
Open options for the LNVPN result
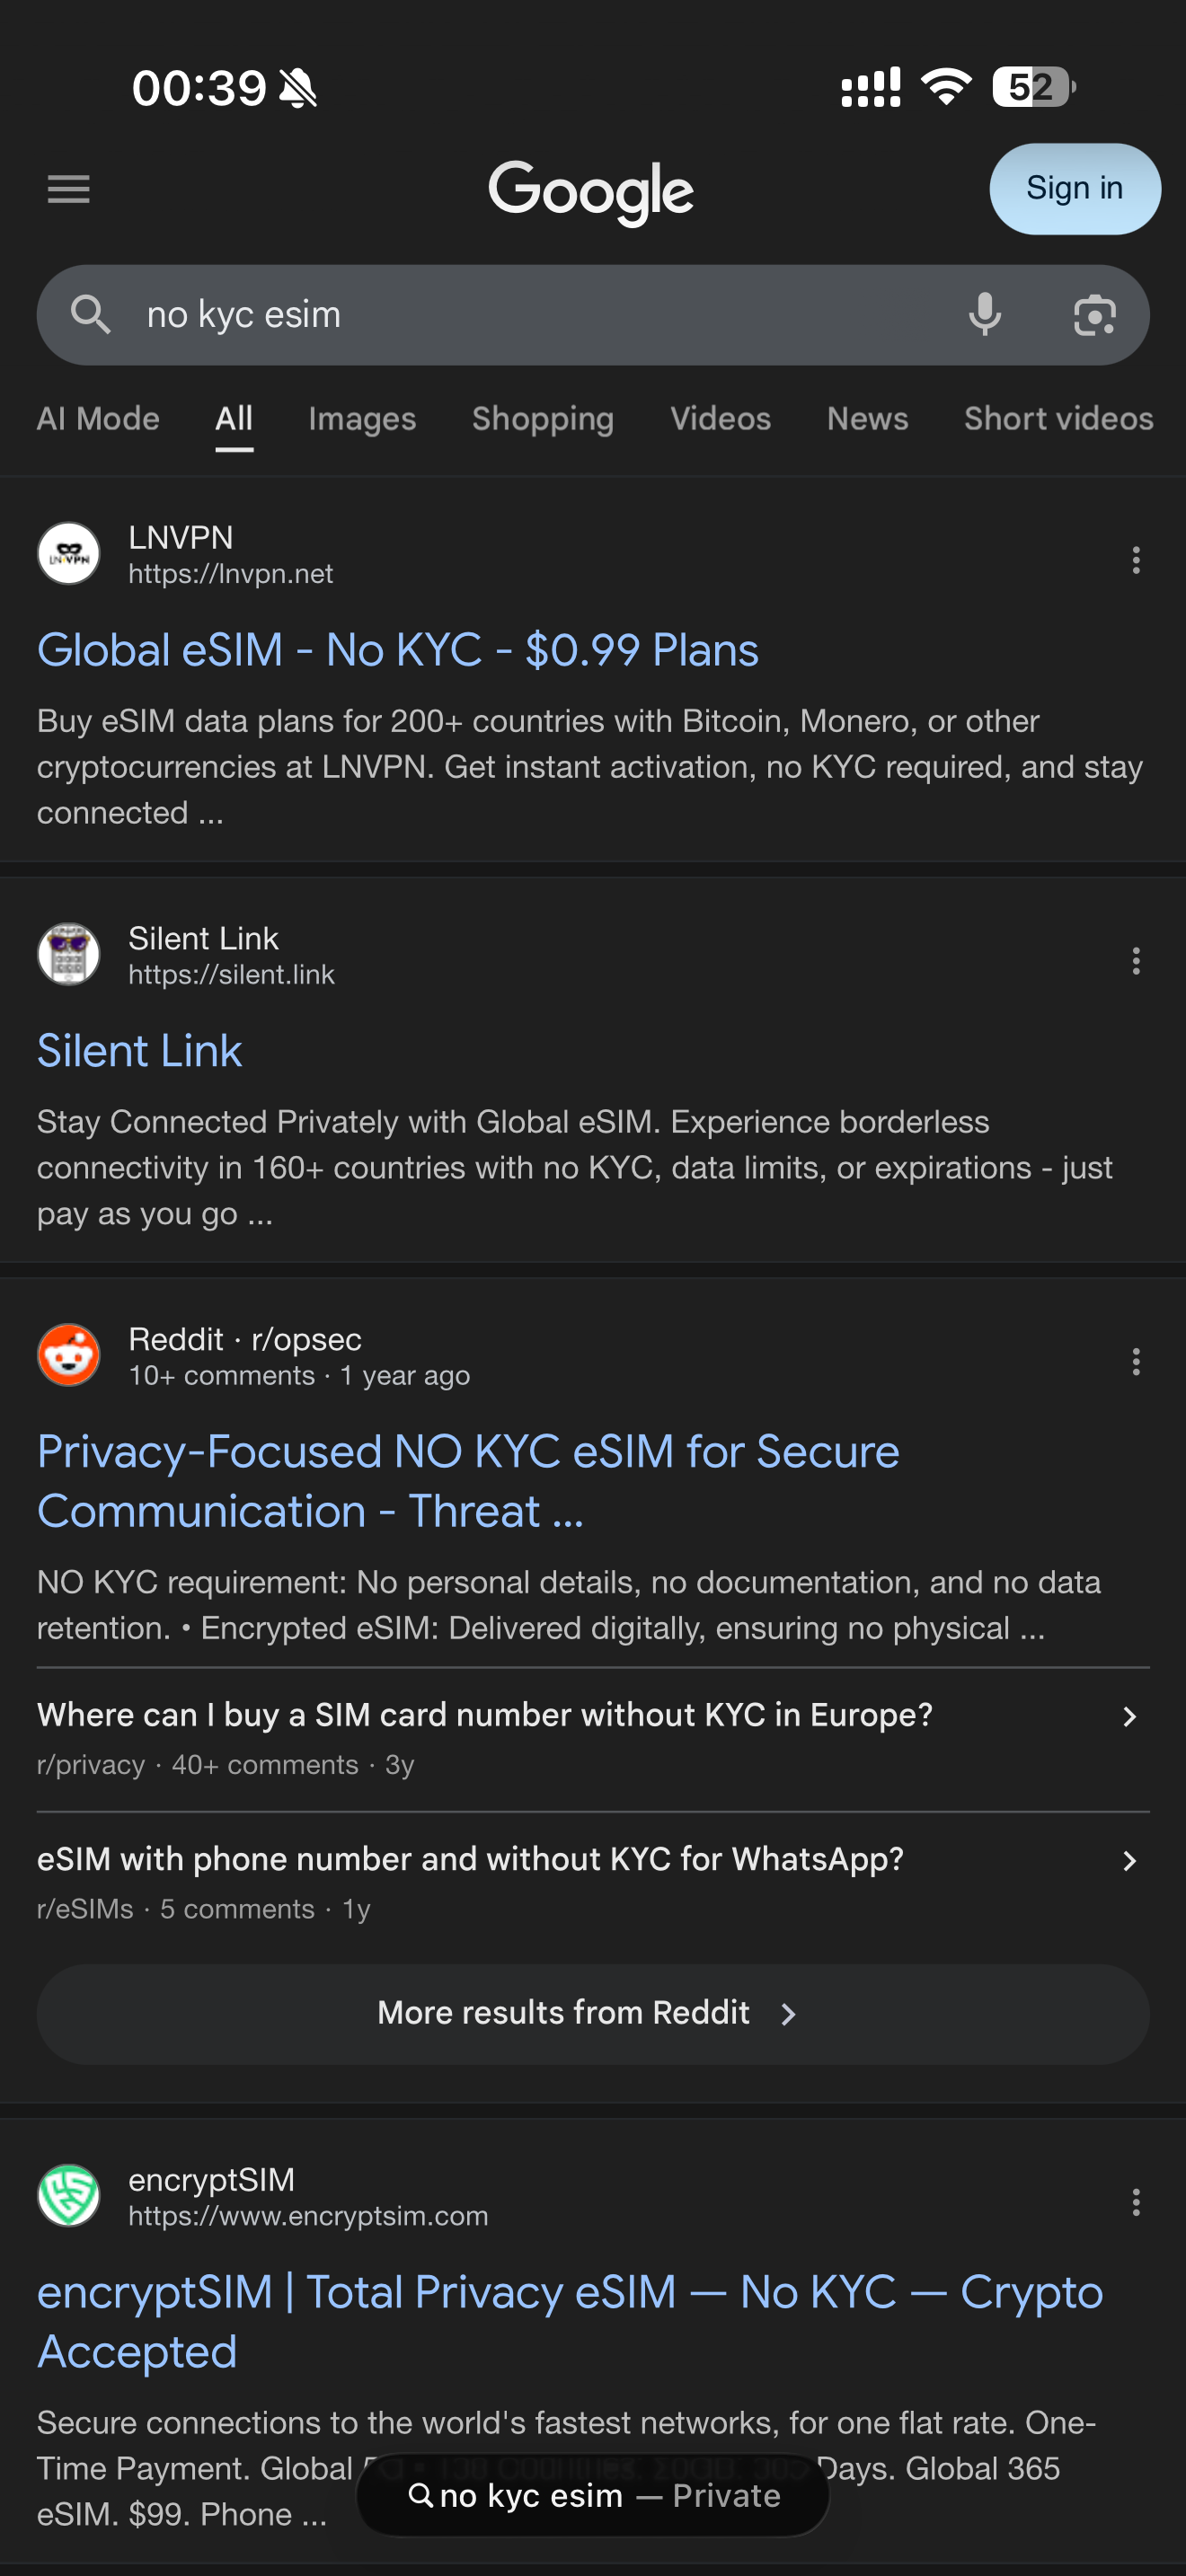click(1135, 560)
